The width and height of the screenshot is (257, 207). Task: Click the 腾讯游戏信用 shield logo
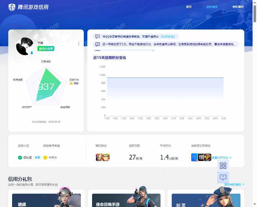(12, 7)
